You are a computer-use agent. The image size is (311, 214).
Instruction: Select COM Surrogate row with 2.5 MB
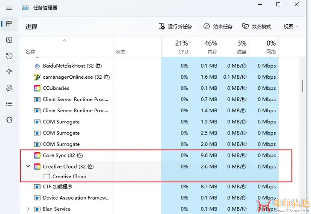[149, 133]
